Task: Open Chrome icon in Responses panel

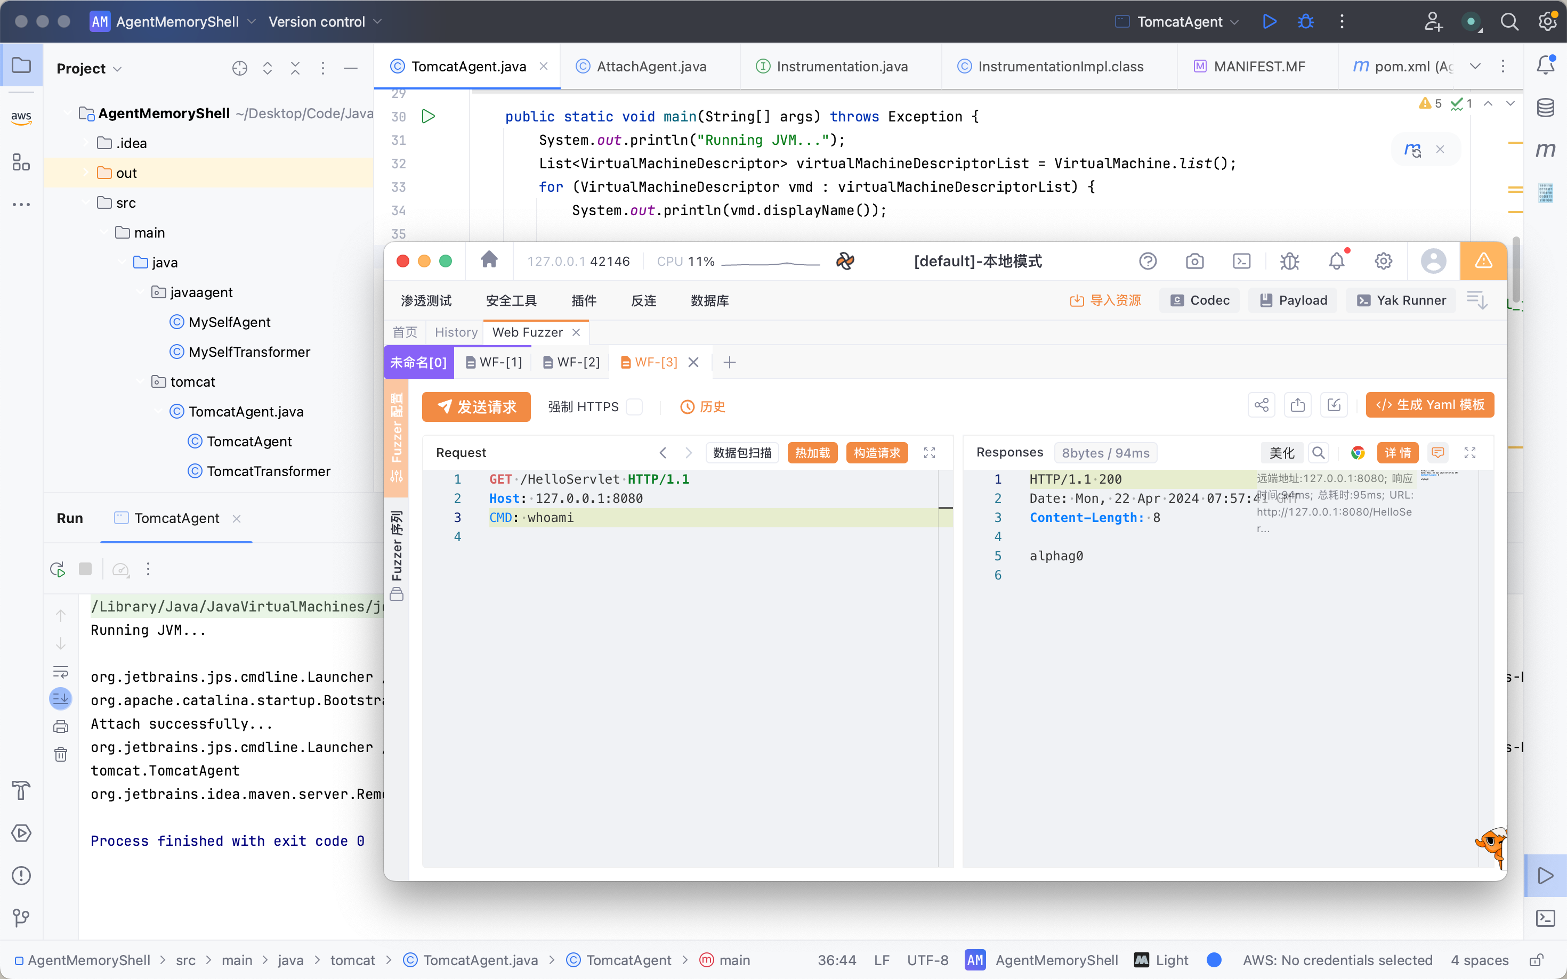Action: point(1358,453)
